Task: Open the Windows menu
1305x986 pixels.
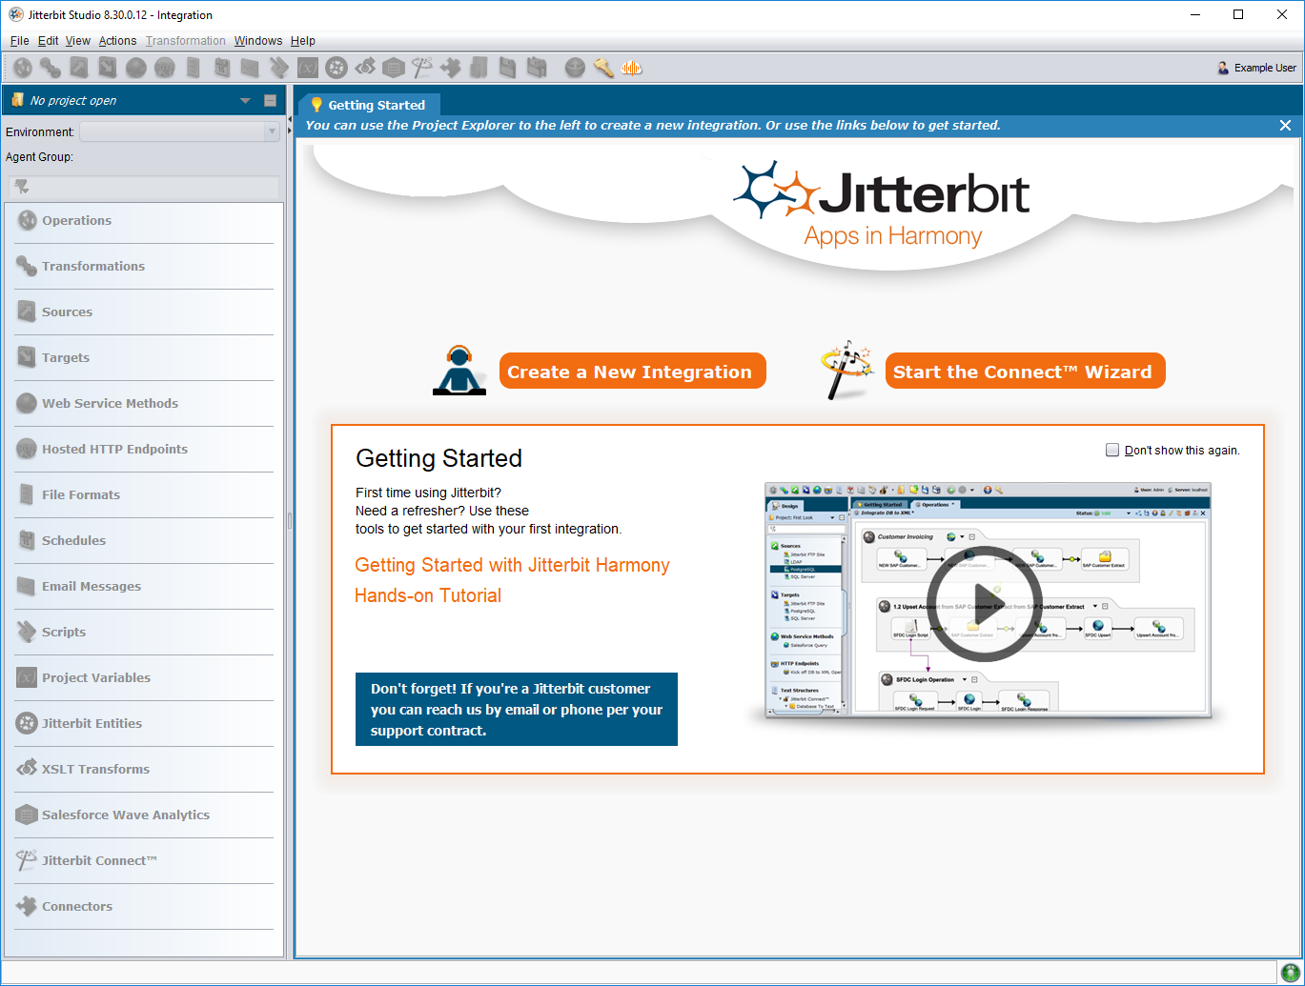Action: click(258, 41)
